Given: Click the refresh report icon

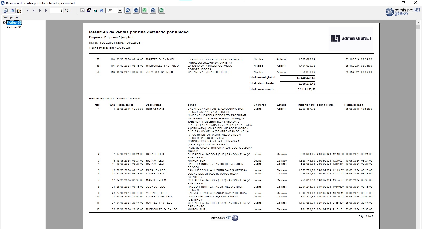Looking at the screenshot, I should pos(89,11).
